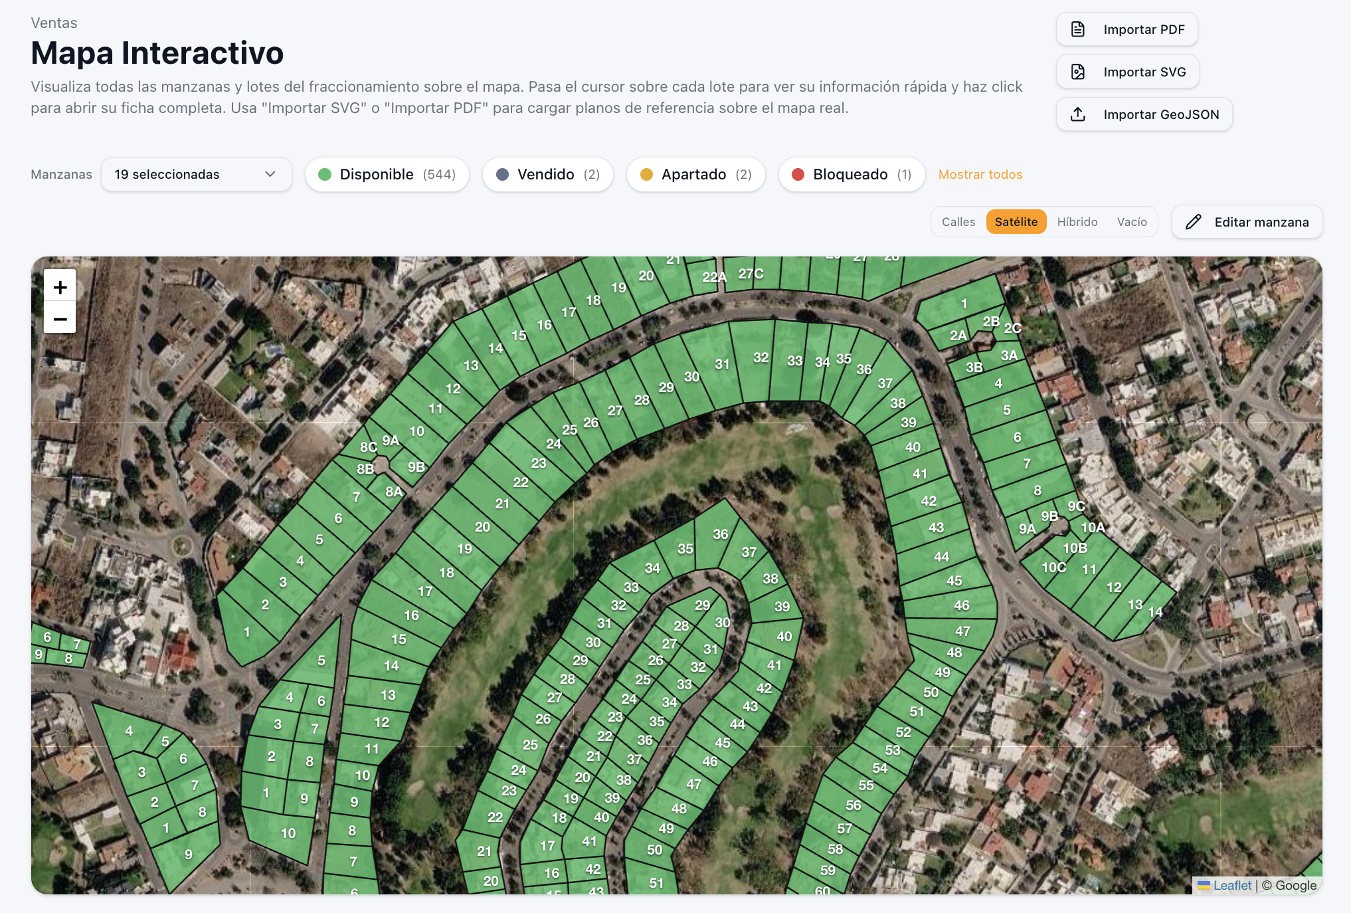
Task: Click the pencil icon in Editar manzana
Action: coord(1194,222)
